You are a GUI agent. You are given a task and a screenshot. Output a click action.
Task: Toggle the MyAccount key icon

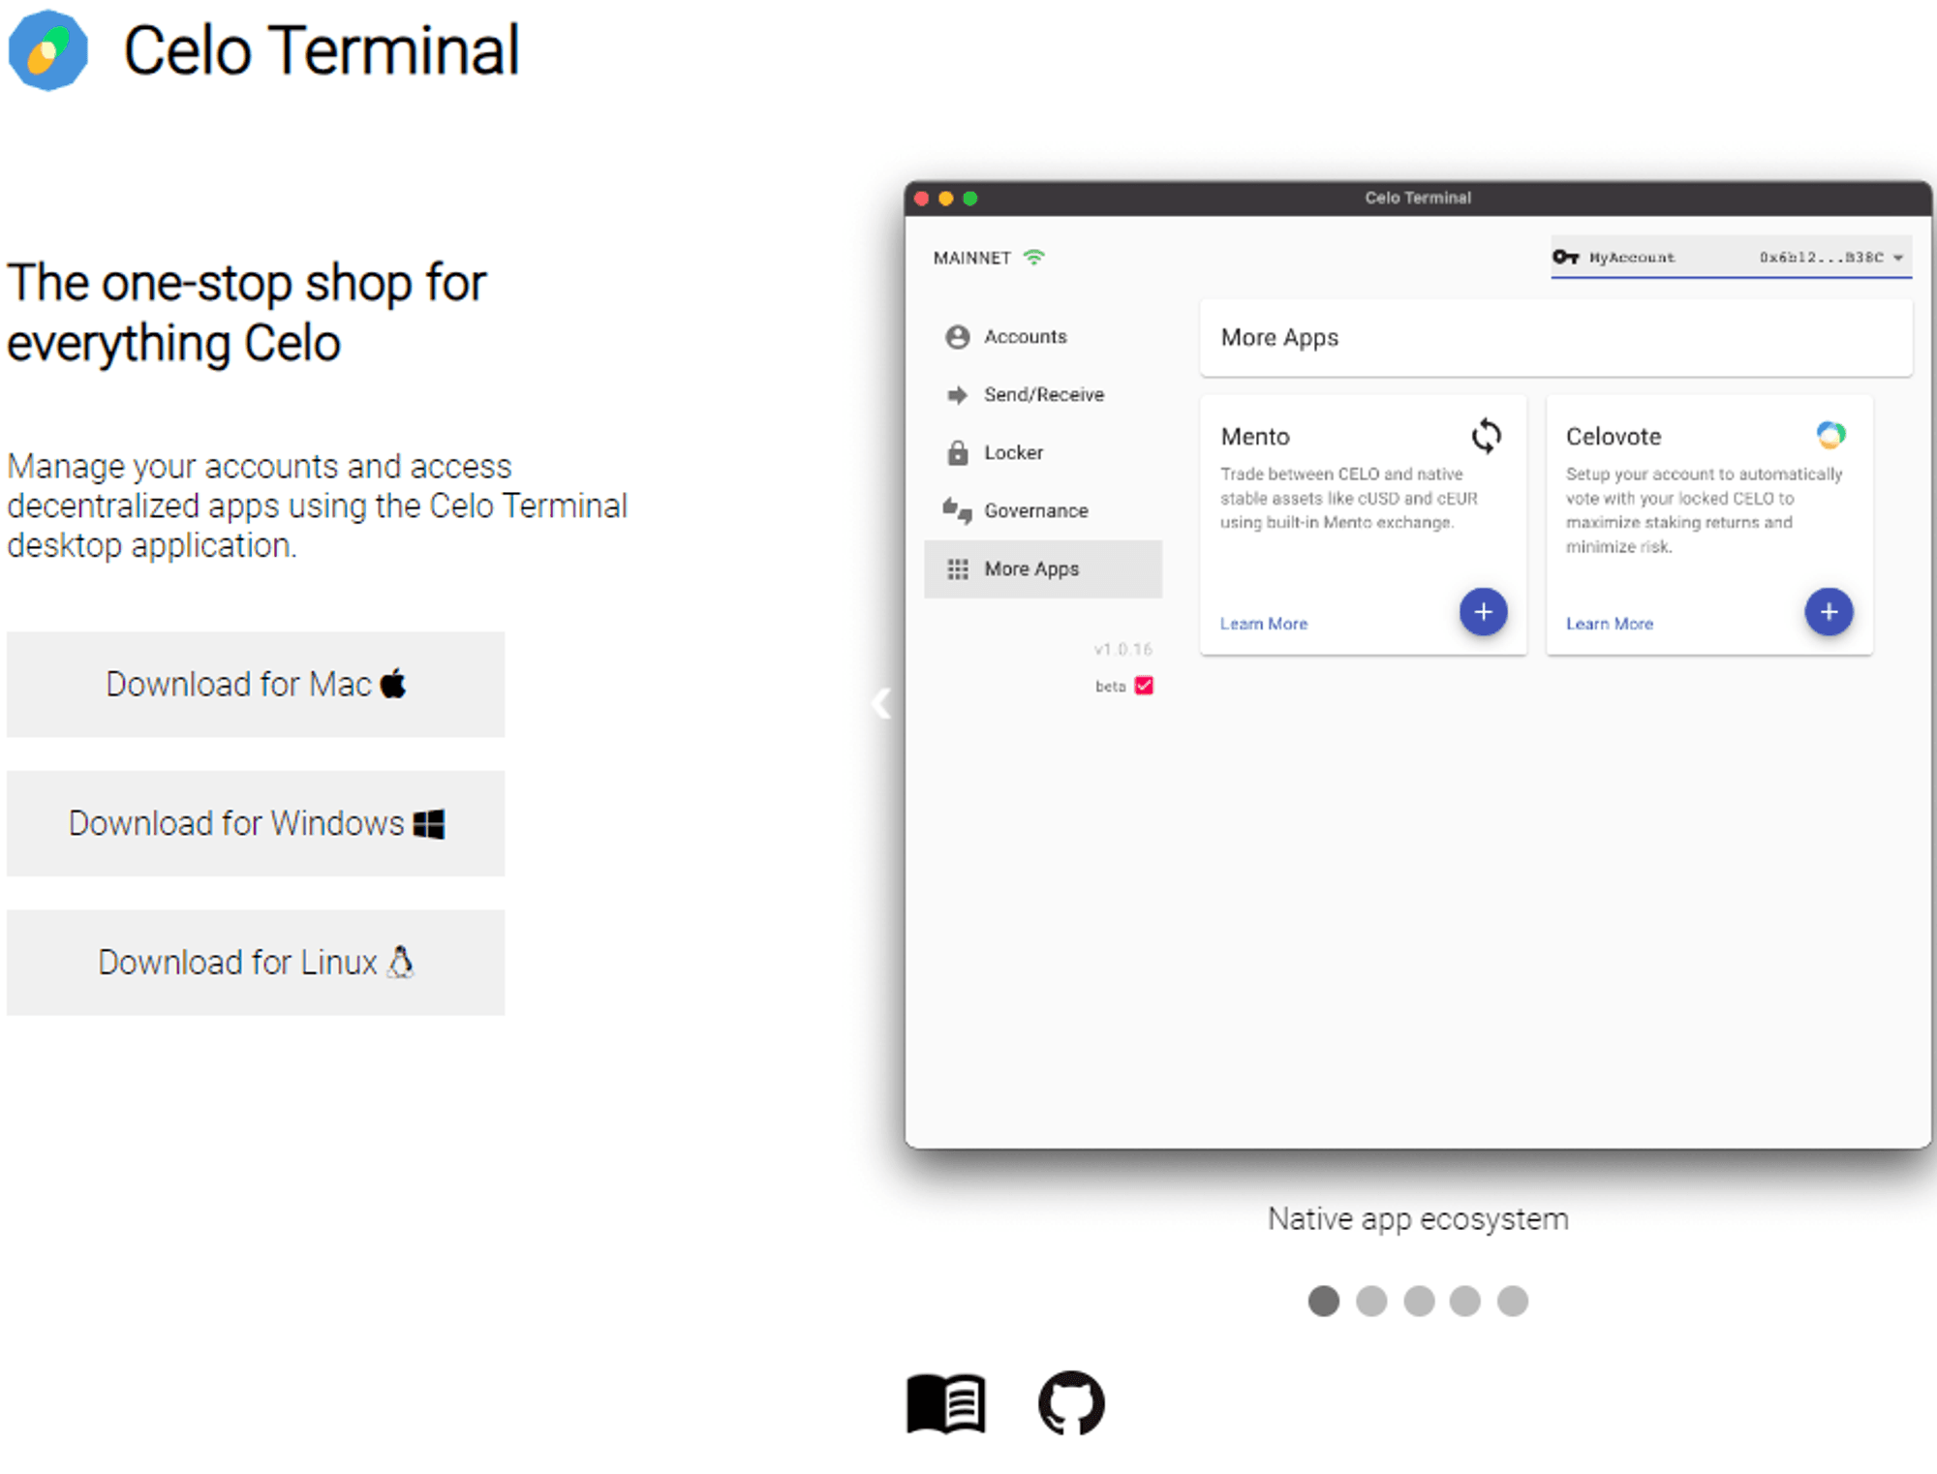coord(1550,257)
